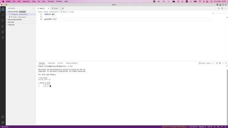Select abc.fs in Open Editors list
This screenshot has width=228, height=128.
coord(21,14)
